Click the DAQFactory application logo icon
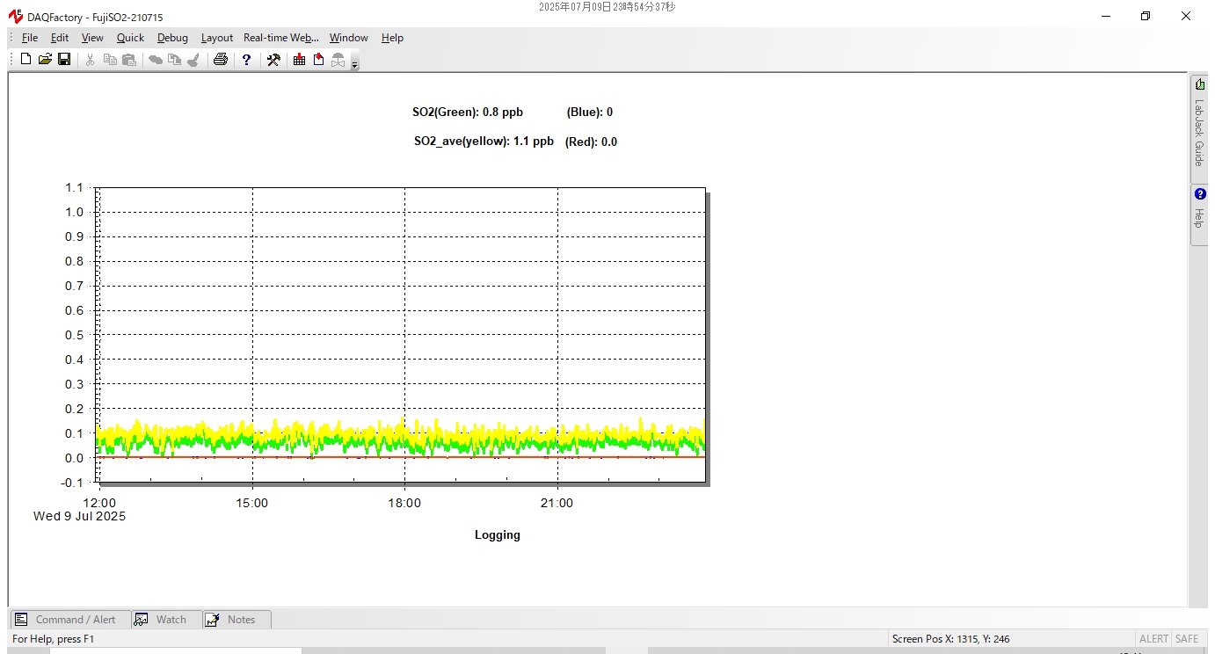This screenshot has width=1215, height=654. click(x=15, y=17)
